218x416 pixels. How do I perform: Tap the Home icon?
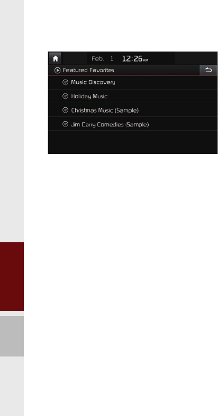pyautogui.click(x=55, y=58)
